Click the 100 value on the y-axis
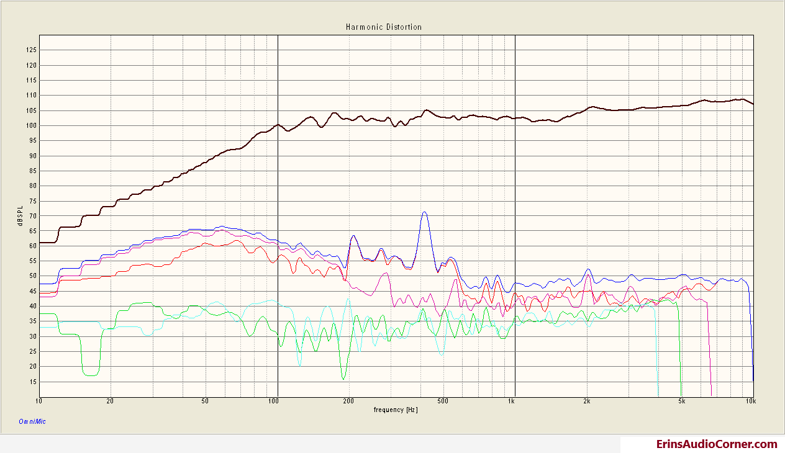This screenshot has width=785, height=453. click(x=32, y=125)
